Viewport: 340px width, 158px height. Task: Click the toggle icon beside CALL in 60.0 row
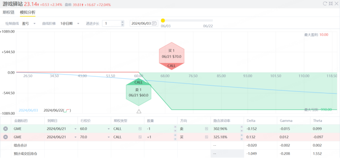pyautogui.click(x=140, y=129)
